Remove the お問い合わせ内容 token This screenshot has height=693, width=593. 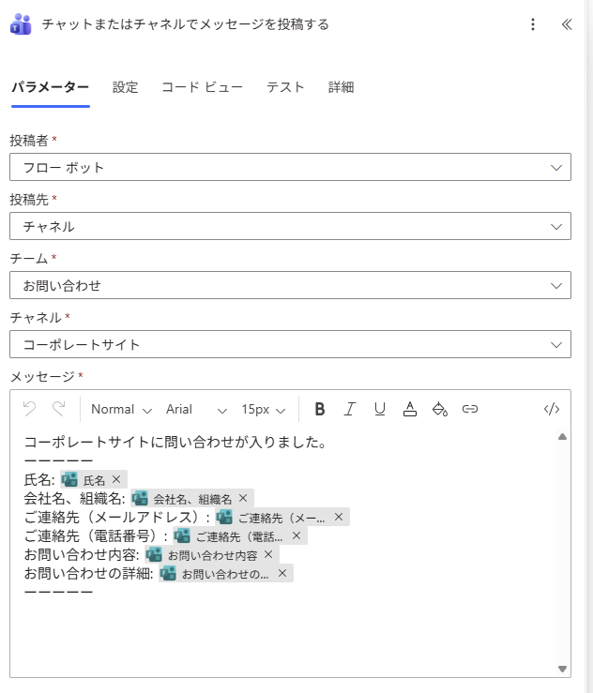268,554
